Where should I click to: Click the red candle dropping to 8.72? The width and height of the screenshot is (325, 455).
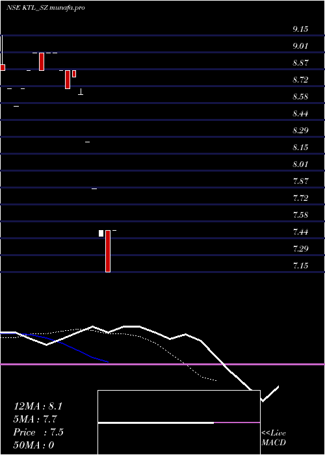pos(68,79)
